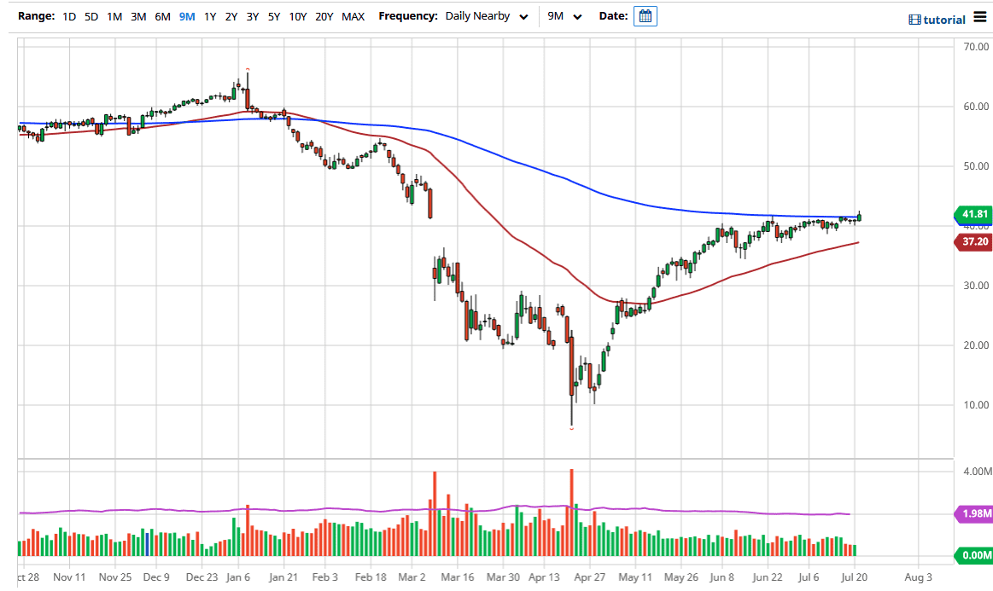Select the 6M range
This screenshot has width=993, height=591.
[x=163, y=16]
